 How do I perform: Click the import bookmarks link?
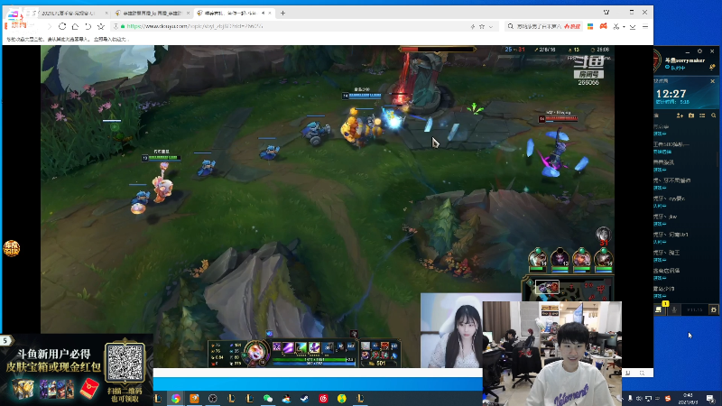109,39
